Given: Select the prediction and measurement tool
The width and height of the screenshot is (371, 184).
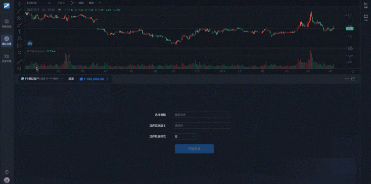Looking at the screenshot, I should (20, 45).
